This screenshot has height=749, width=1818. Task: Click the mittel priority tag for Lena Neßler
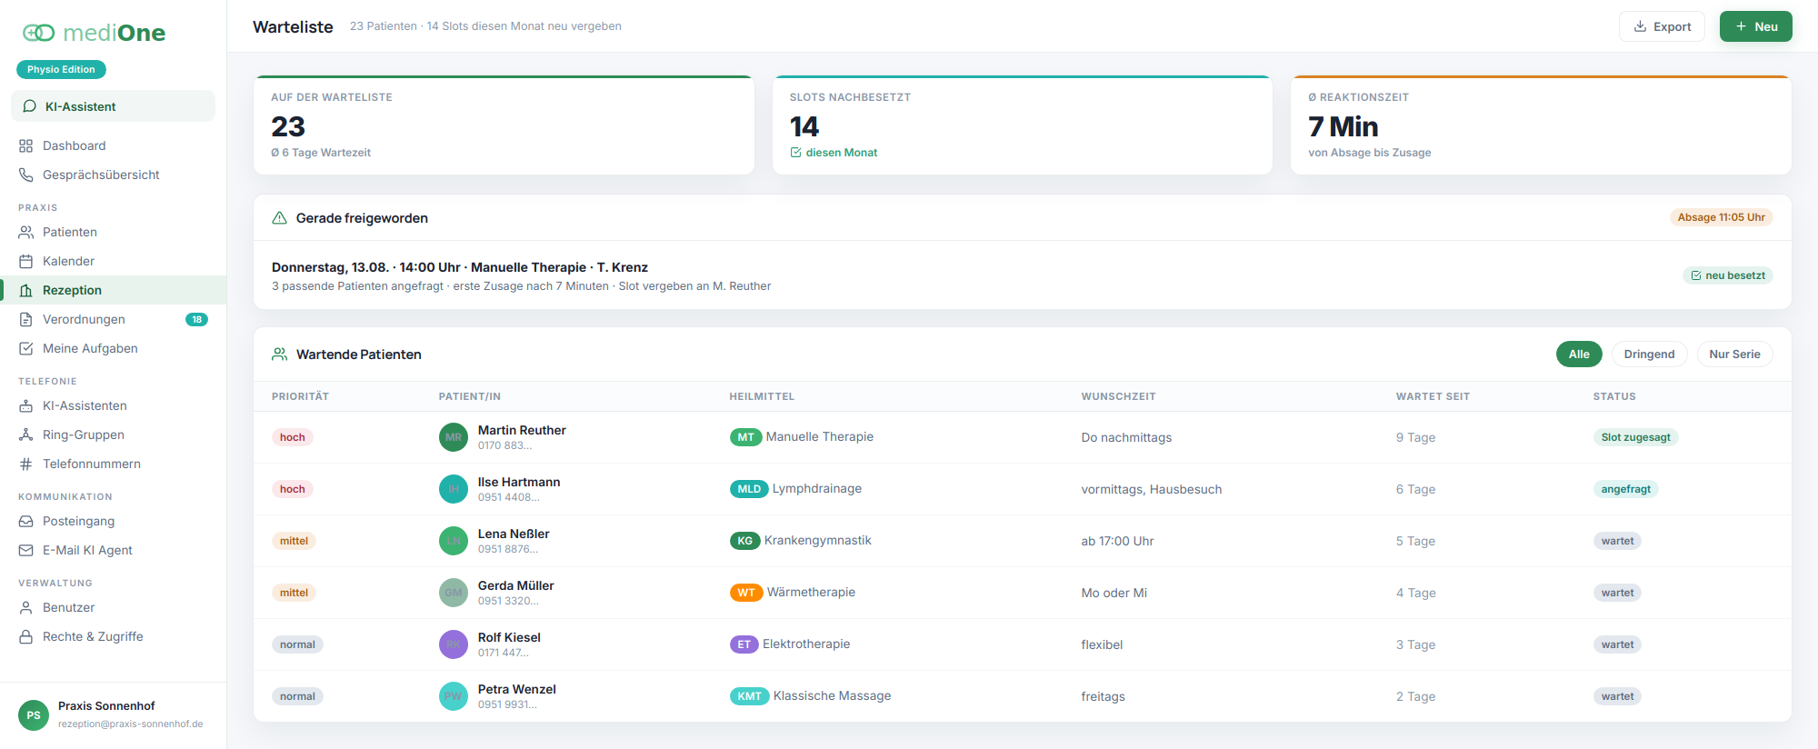tap(294, 541)
